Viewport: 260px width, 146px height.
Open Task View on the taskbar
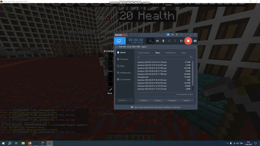click(16, 143)
